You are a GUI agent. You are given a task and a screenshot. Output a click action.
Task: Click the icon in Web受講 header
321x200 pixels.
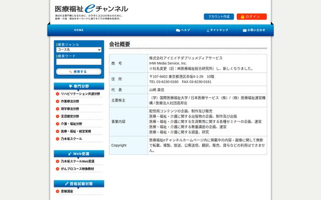(70, 153)
